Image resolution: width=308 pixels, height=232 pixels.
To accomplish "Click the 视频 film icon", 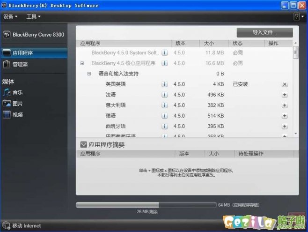I will [7, 115].
